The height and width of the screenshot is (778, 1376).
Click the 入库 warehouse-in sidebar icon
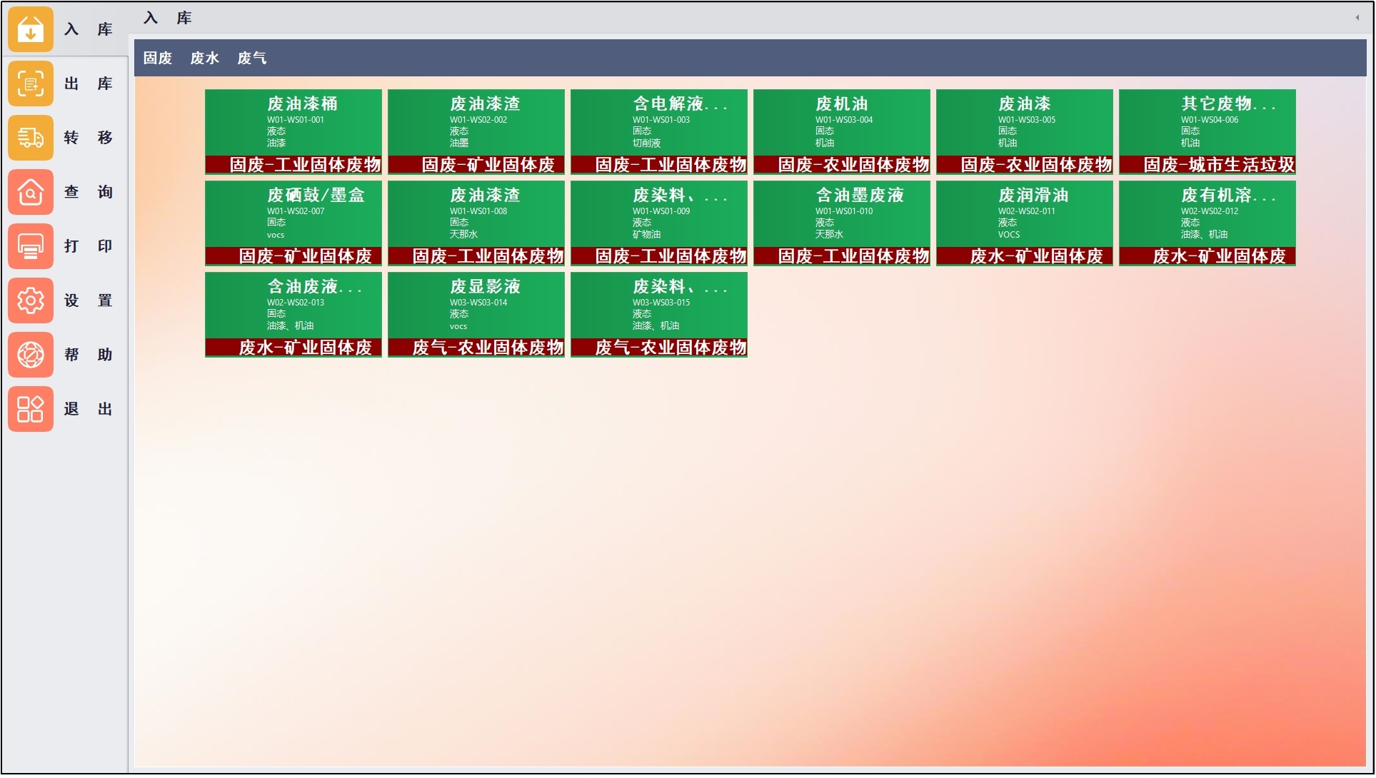[31, 29]
